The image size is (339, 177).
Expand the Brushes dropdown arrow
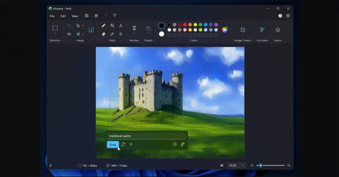coord(134,34)
